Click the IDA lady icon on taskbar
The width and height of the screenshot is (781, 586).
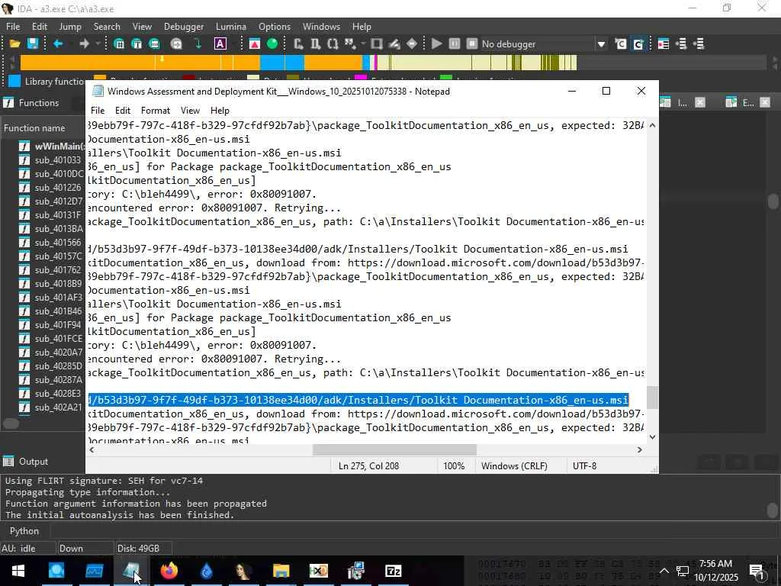pyautogui.click(x=243, y=571)
